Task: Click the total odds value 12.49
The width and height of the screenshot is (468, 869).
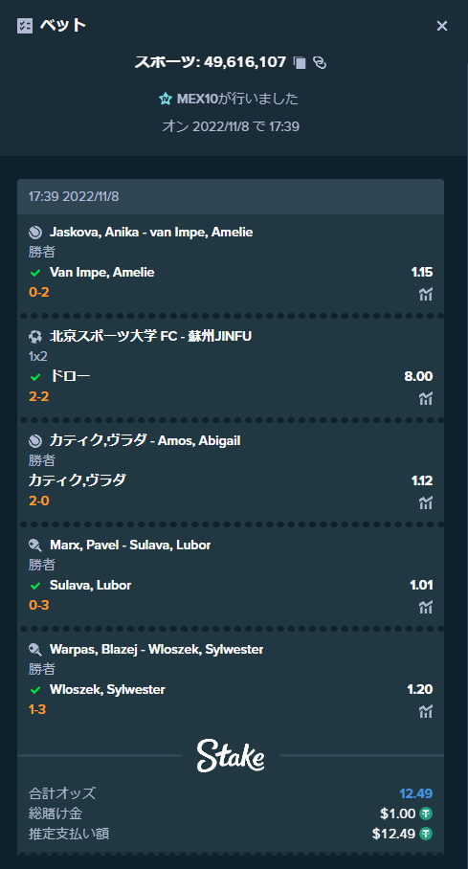Action: [x=416, y=793]
